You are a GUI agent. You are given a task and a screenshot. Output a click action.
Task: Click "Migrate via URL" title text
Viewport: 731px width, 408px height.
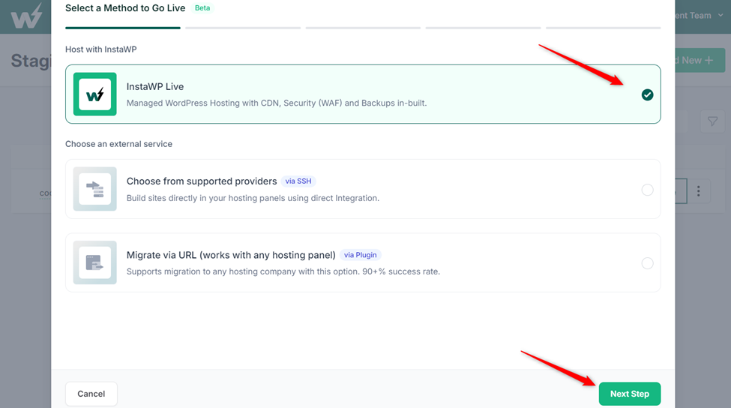[x=231, y=255]
